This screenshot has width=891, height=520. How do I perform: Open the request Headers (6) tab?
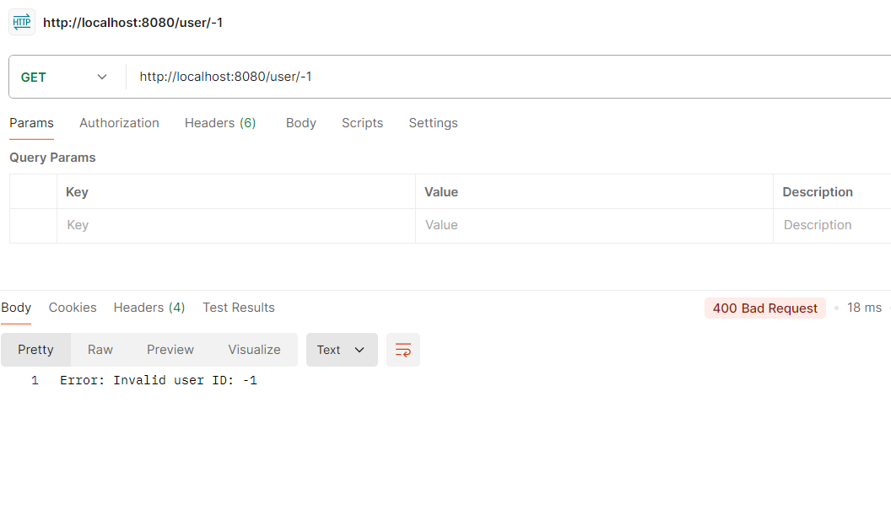220,123
